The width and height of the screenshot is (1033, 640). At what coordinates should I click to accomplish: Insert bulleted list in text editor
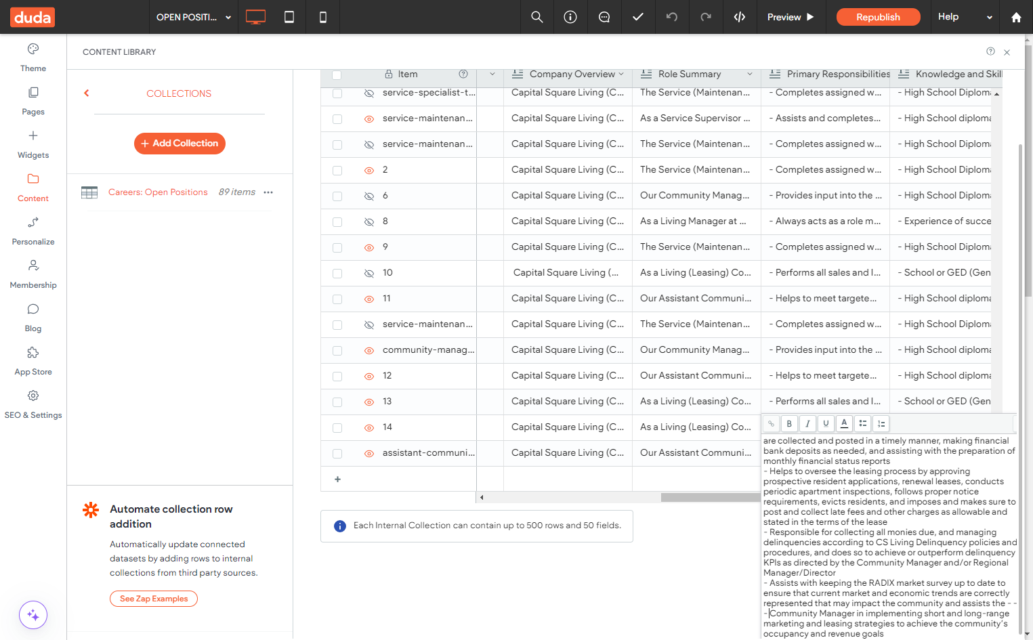pos(862,424)
